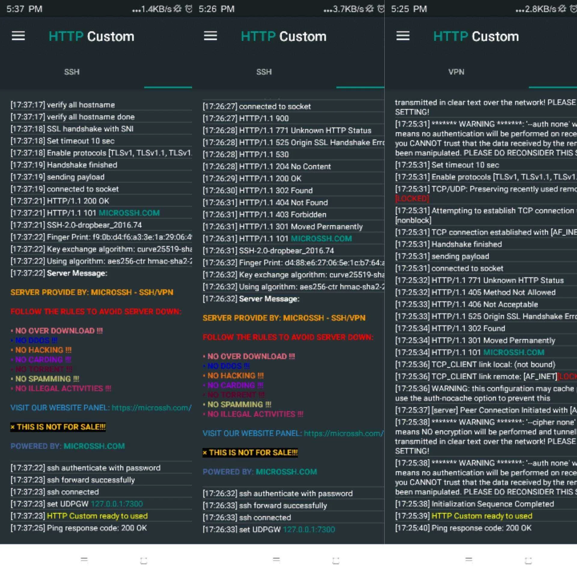The height and width of the screenshot is (577, 577).
Task: Select '[17:25:39] HTTP Custom ready to used' line
Action: 464,516
